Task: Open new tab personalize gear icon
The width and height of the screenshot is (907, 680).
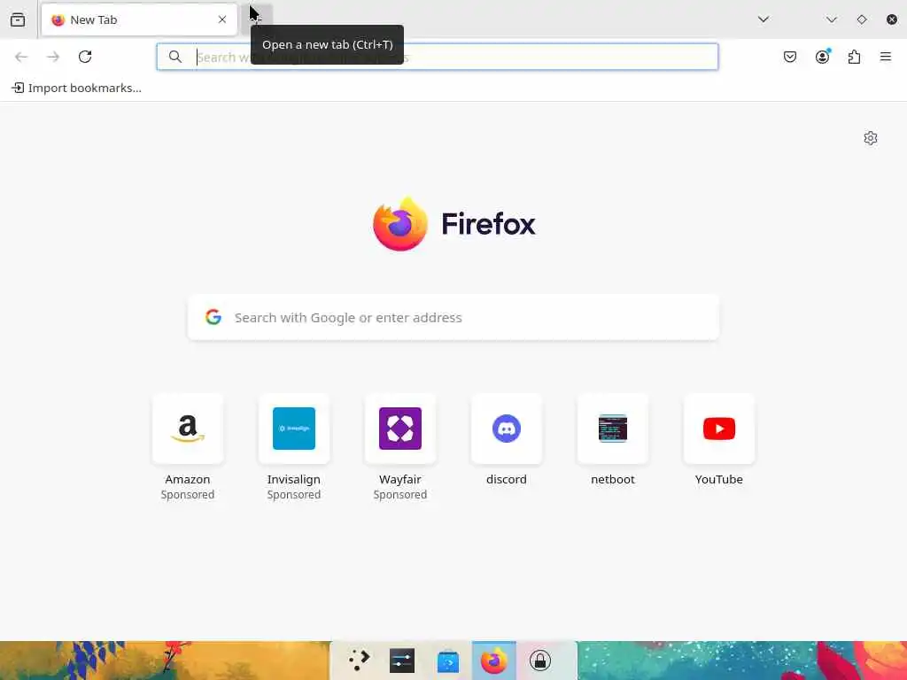Action: tap(871, 138)
